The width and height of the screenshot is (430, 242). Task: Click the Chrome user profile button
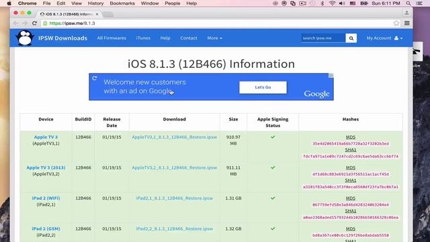pos(406,13)
